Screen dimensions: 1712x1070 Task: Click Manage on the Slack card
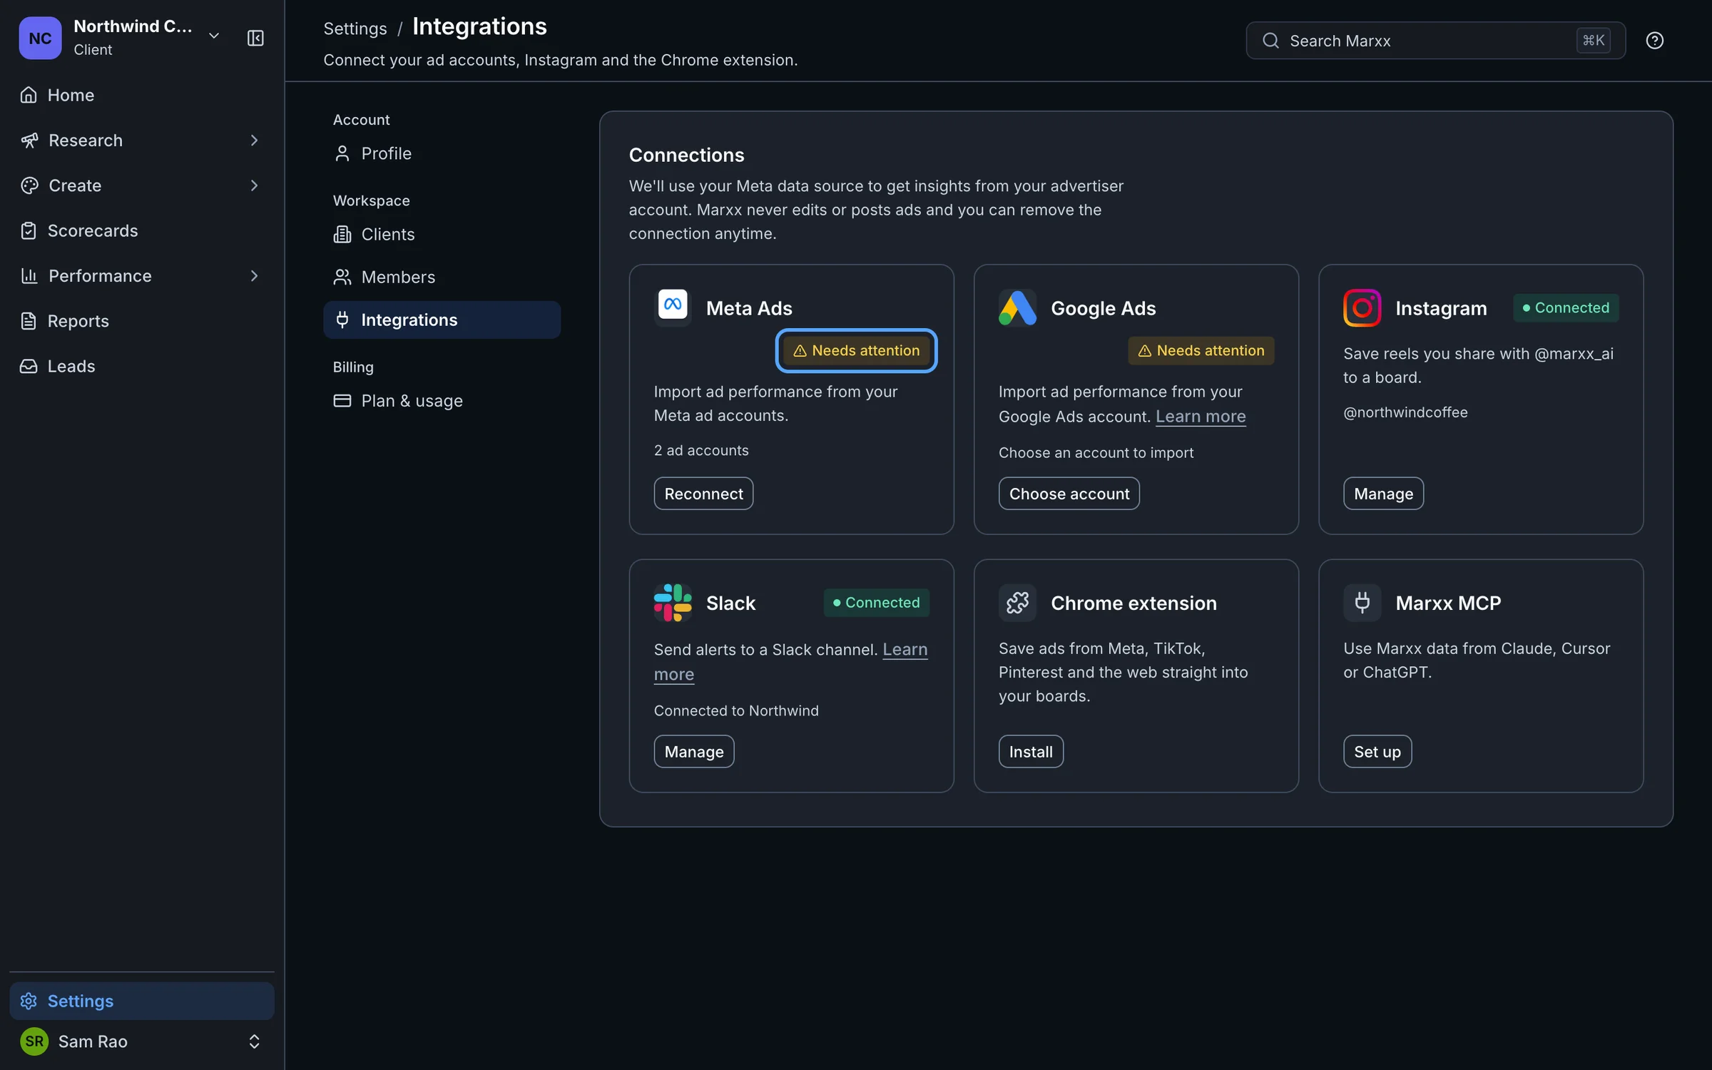(693, 751)
